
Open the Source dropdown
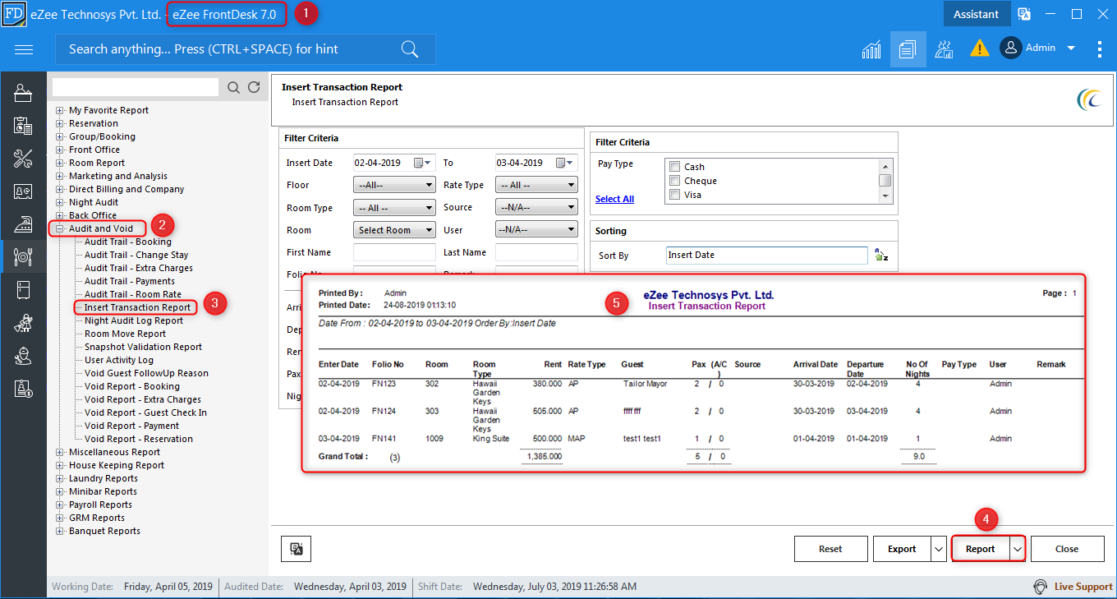[536, 208]
